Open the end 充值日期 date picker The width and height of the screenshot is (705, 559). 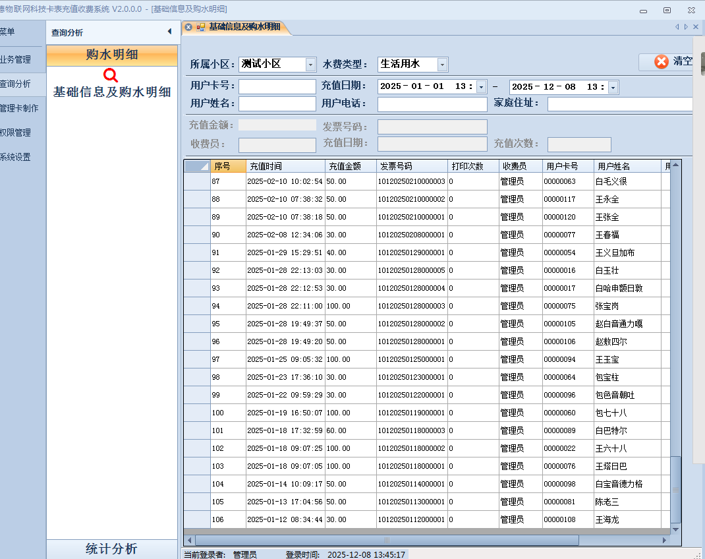pos(613,87)
